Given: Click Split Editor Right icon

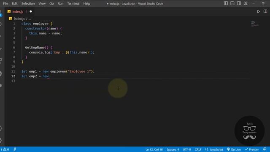Looking at the screenshot, I should (265, 11).
